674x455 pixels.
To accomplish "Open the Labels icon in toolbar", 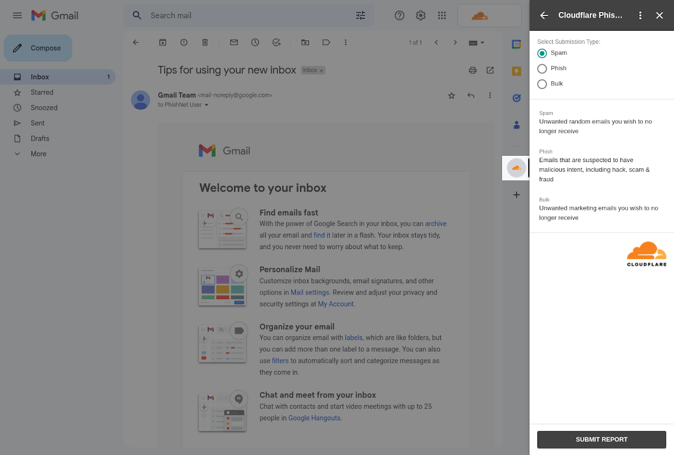I will (326, 43).
